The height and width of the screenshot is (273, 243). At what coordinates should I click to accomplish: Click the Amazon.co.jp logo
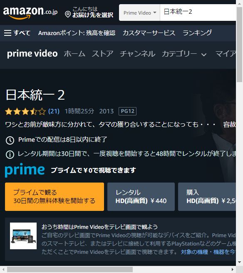[x=30, y=13]
